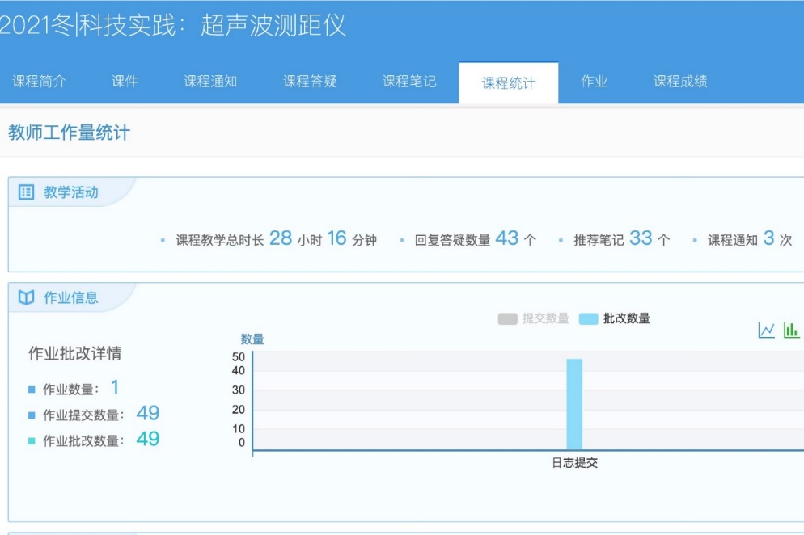Open the 课程笔记 tab

(409, 81)
